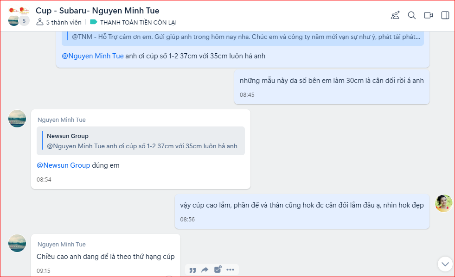Click the THANH TOÁN TIỀN CÒN LẠI label tag
The image size is (455, 277).
click(138, 22)
